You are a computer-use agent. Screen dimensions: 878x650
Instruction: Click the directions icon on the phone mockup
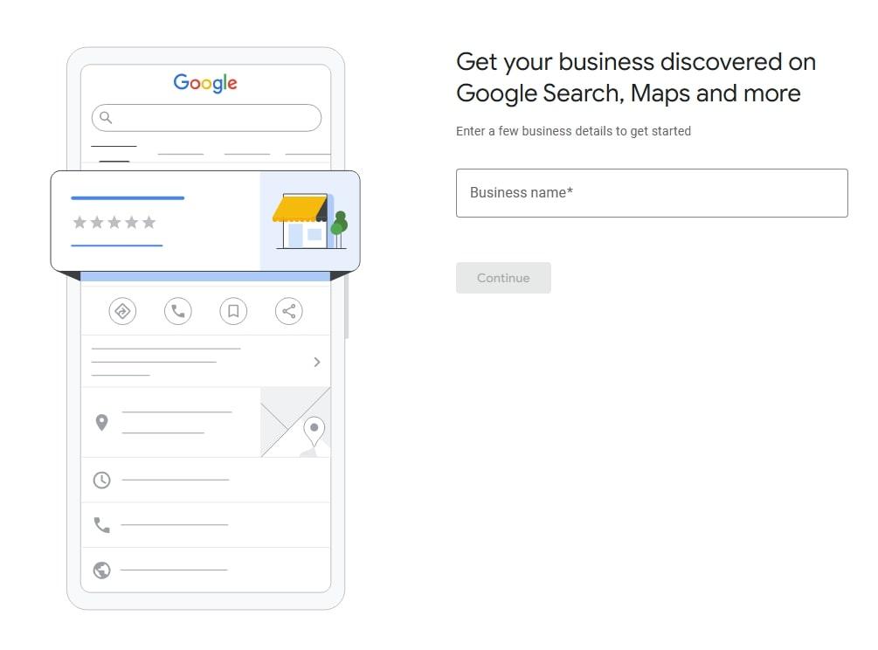[122, 311]
